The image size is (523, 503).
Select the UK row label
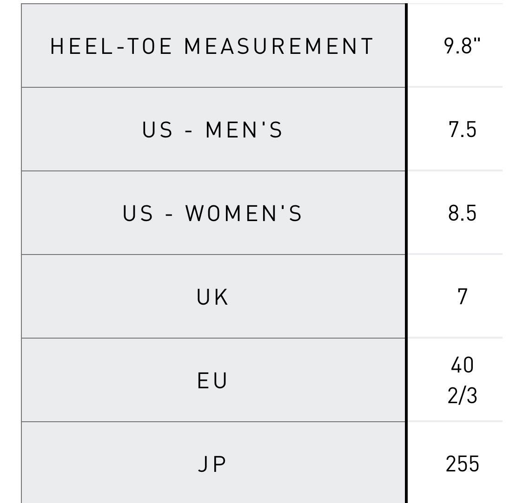pos(212,297)
